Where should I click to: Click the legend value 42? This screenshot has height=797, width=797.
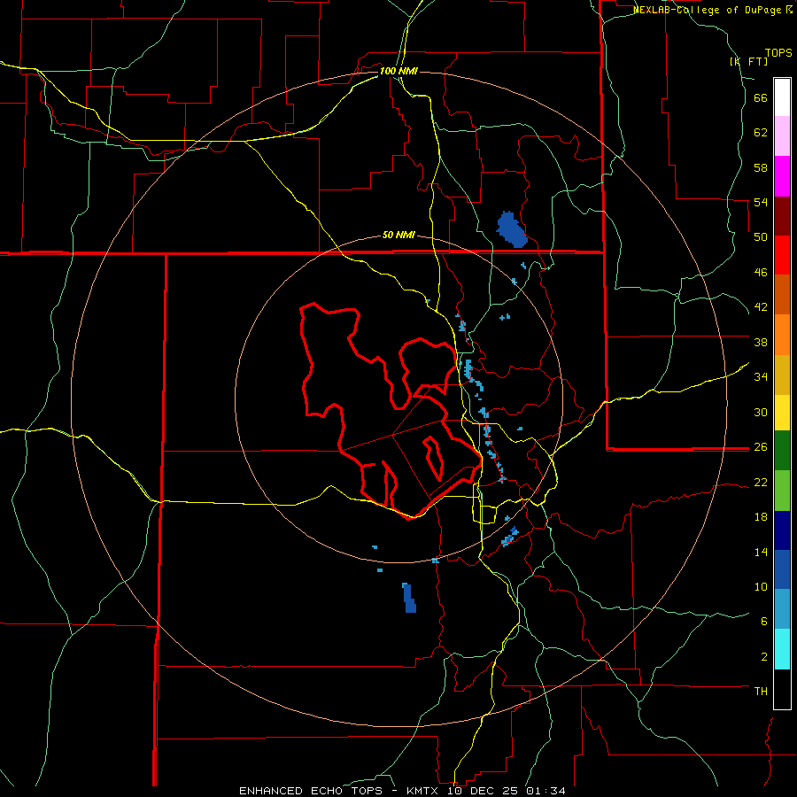761,307
